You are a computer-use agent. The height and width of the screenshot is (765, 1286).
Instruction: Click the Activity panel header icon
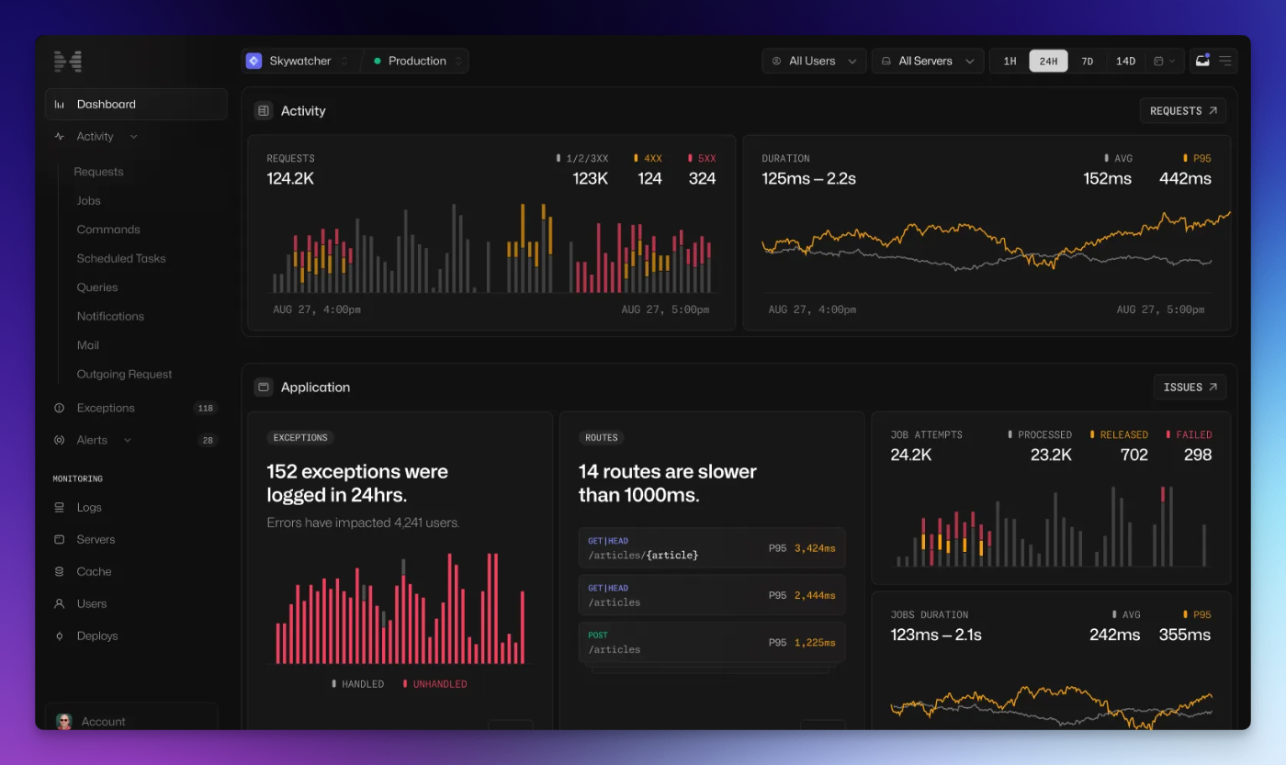[264, 110]
